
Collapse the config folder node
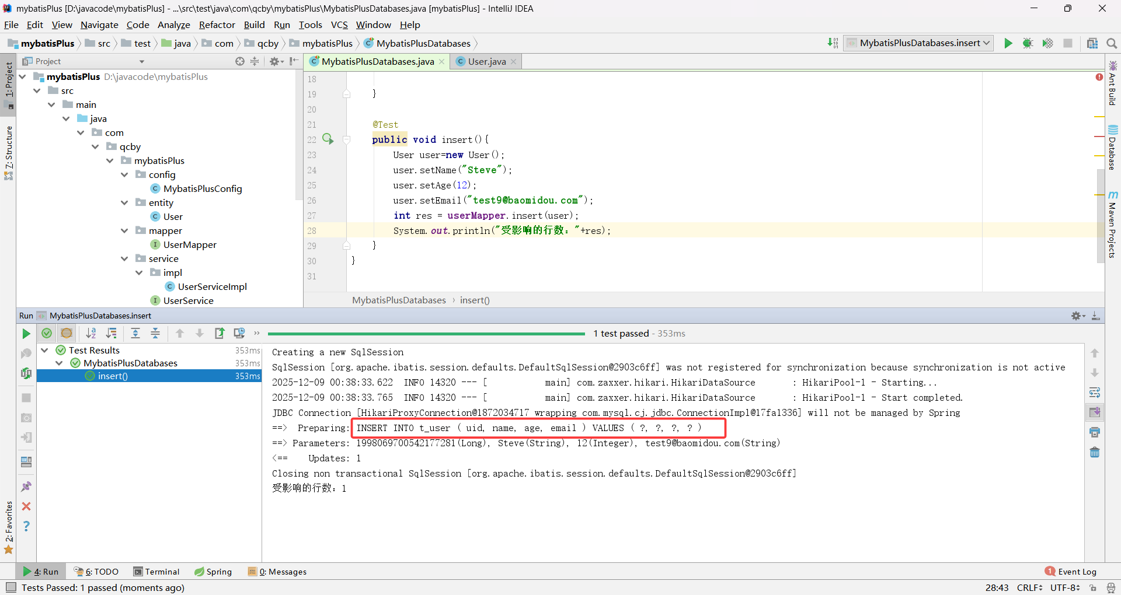click(x=124, y=174)
